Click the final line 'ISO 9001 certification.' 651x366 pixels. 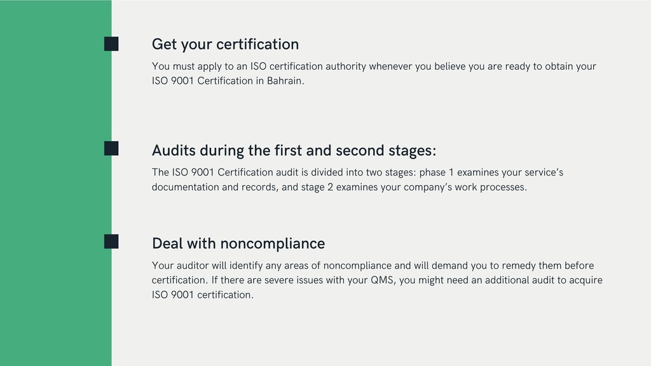click(x=203, y=295)
